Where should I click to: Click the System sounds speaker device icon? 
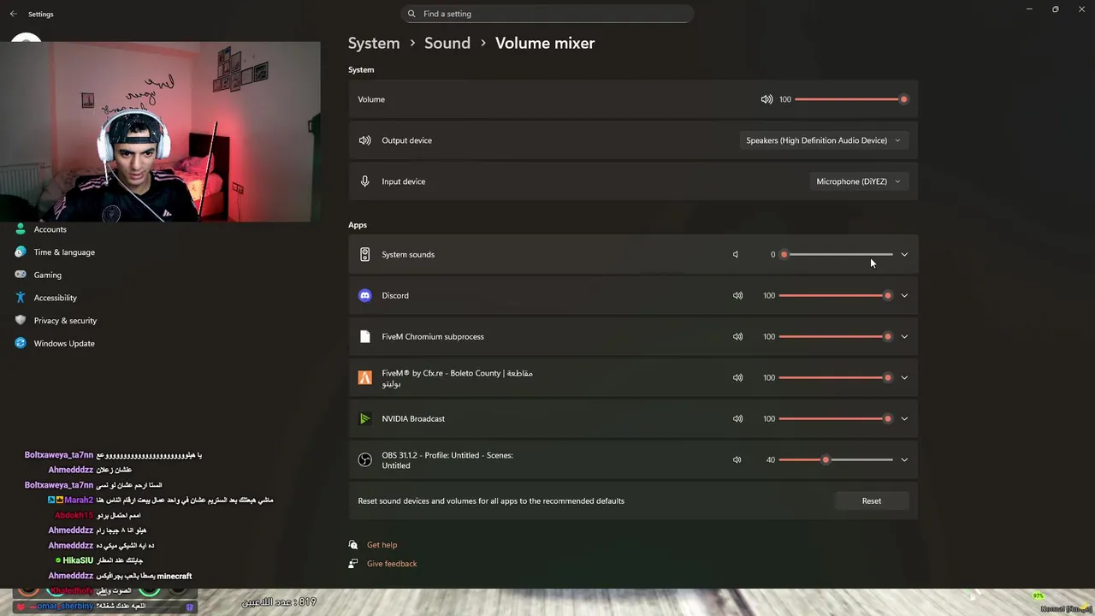pos(365,254)
